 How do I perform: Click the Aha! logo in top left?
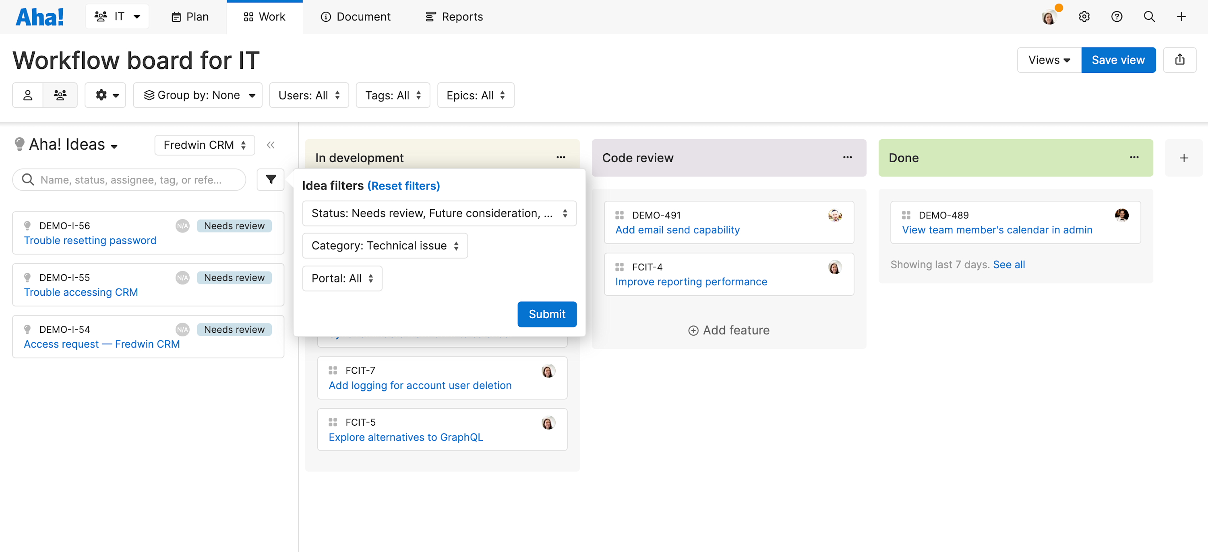[39, 16]
